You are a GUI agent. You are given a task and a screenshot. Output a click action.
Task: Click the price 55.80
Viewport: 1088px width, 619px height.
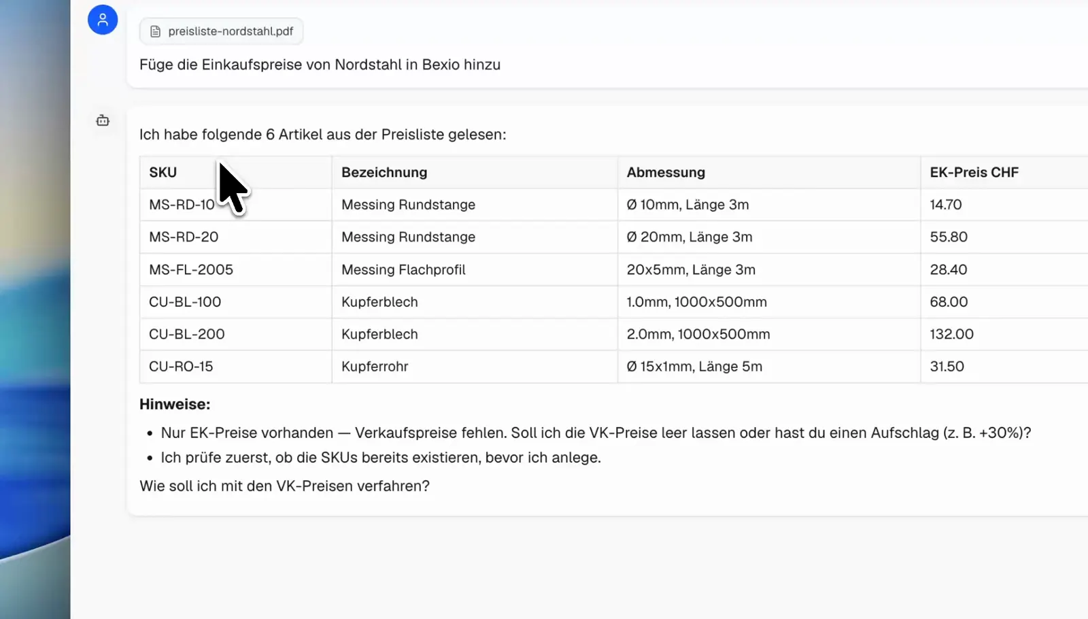tap(949, 237)
